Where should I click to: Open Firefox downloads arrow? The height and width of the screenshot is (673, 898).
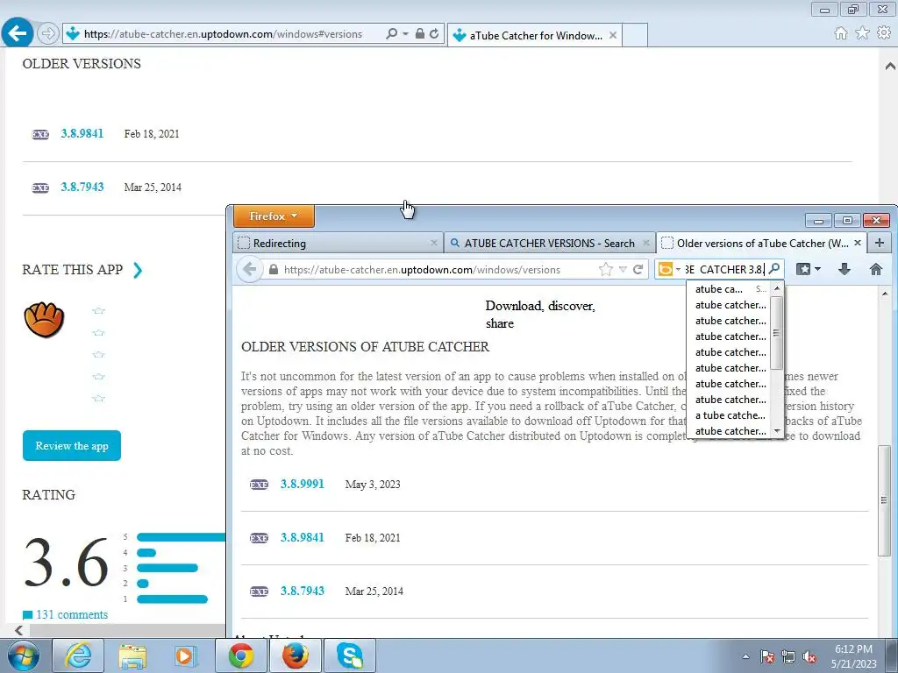pyautogui.click(x=845, y=269)
